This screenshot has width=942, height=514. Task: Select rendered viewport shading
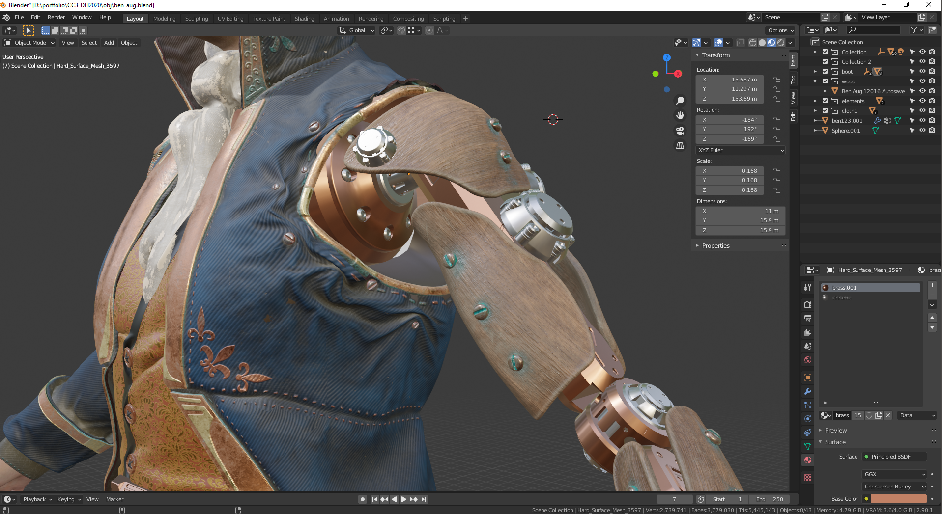[781, 43]
